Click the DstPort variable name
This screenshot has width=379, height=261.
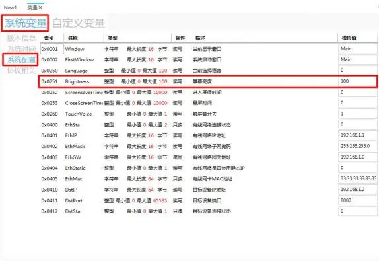point(74,200)
